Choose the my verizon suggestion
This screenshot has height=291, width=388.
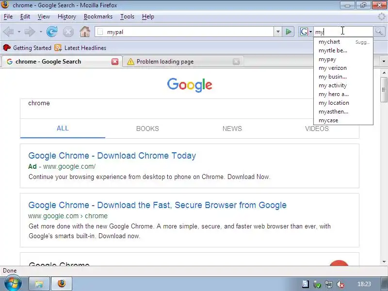pyautogui.click(x=343, y=68)
